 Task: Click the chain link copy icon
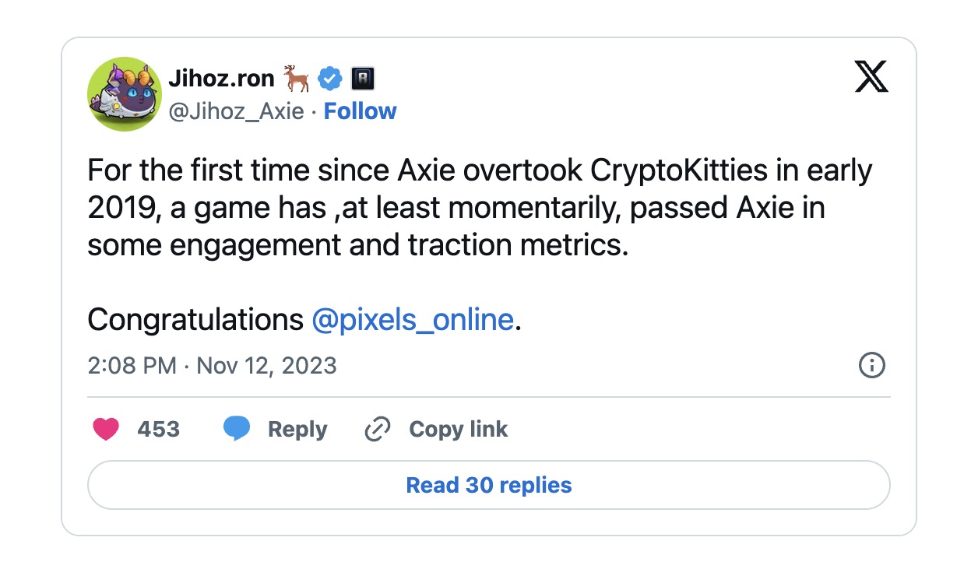[378, 429]
